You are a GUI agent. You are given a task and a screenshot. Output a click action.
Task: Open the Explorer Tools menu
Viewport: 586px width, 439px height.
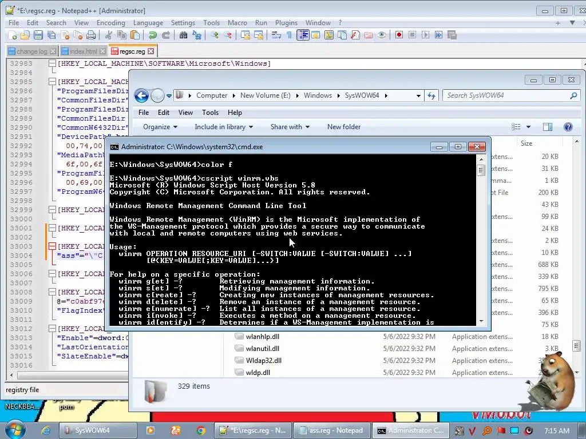point(210,113)
